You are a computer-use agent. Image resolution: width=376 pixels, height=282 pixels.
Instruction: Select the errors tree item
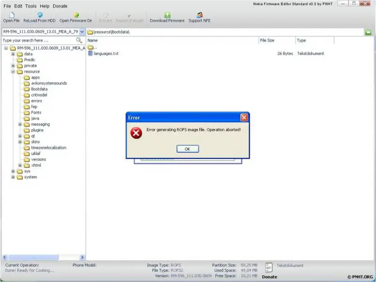[37, 101]
